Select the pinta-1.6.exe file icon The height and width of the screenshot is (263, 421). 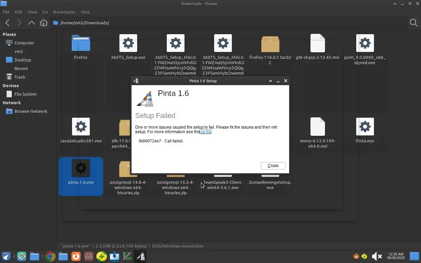(x=81, y=168)
